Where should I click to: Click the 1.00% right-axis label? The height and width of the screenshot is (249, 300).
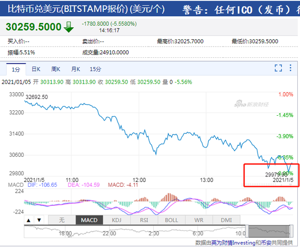tap(286, 94)
